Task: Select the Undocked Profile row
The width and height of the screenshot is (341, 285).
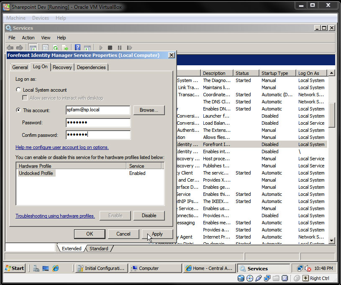Action: point(90,173)
